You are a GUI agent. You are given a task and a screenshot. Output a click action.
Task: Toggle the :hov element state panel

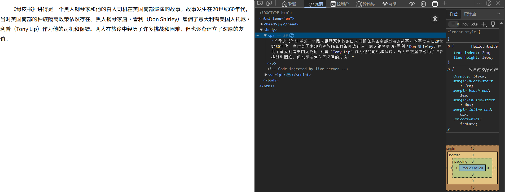tap(465, 24)
